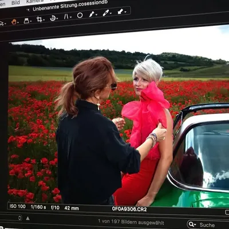Open the Bild menu
Screen dimensions: 229x229
click(x=15, y=3)
